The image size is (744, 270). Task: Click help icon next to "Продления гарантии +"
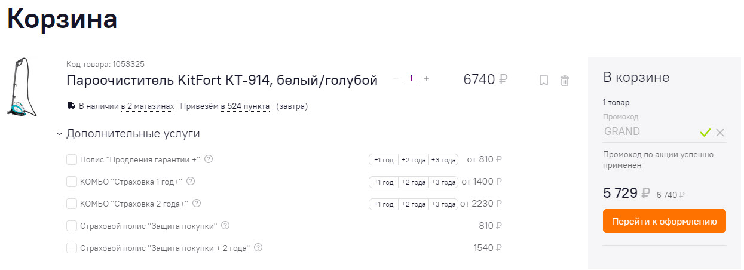[209, 159]
